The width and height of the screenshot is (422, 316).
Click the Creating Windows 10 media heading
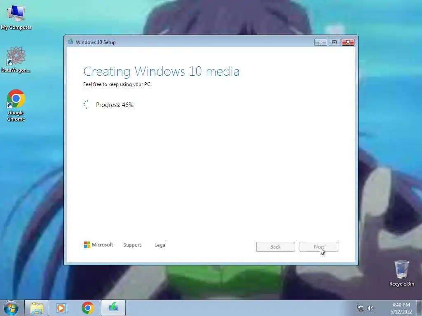pyautogui.click(x=162, y=72)
